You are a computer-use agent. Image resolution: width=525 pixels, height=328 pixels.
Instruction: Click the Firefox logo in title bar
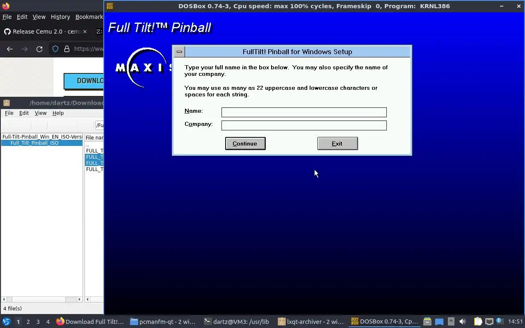pos(5,6)
